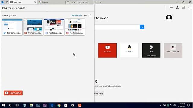This screenshot has width=193, height=108.
Task: Open the Instagram Techipedia thumbnail
Action: point(75,27)
